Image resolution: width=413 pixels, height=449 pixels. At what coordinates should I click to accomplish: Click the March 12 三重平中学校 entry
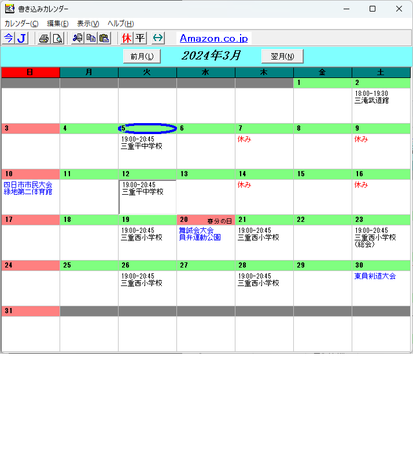(x=142, y=192)
